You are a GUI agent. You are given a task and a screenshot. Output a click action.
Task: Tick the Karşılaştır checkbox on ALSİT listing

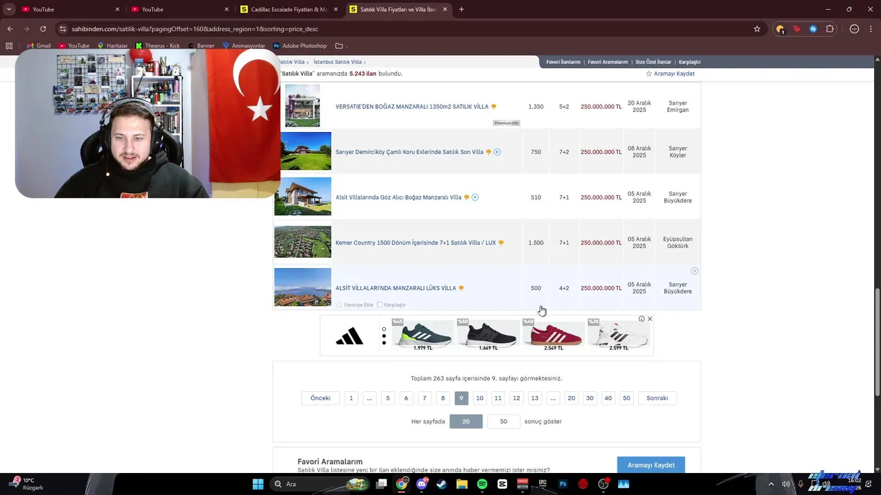pyautogui.click(x=380, y=305)
